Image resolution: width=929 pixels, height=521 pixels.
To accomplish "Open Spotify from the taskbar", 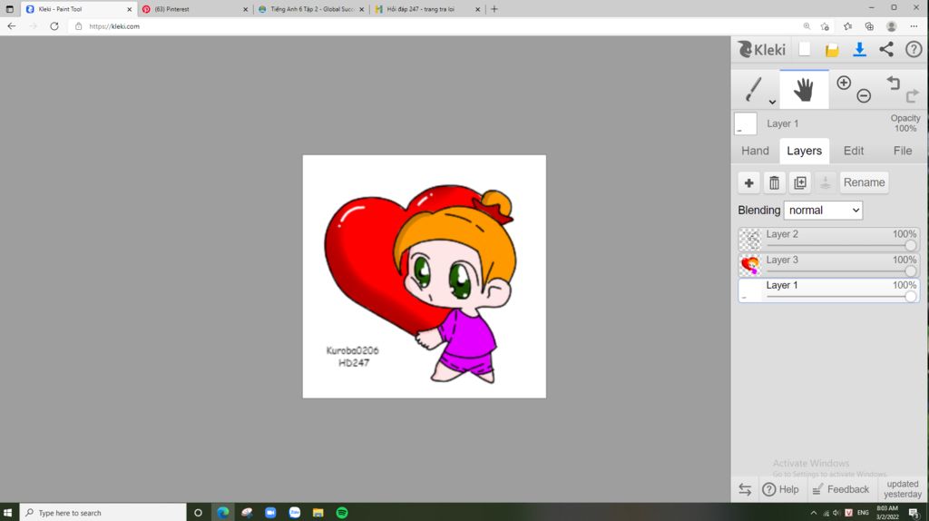I will 342,513.
